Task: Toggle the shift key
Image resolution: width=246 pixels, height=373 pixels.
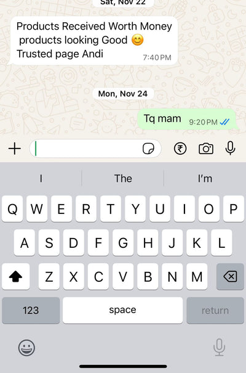Action: coord(15,276)
